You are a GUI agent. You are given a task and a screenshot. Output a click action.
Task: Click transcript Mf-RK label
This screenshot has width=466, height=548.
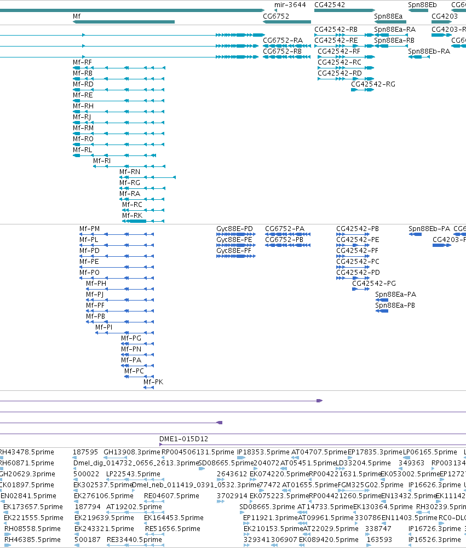coord(132,216)
